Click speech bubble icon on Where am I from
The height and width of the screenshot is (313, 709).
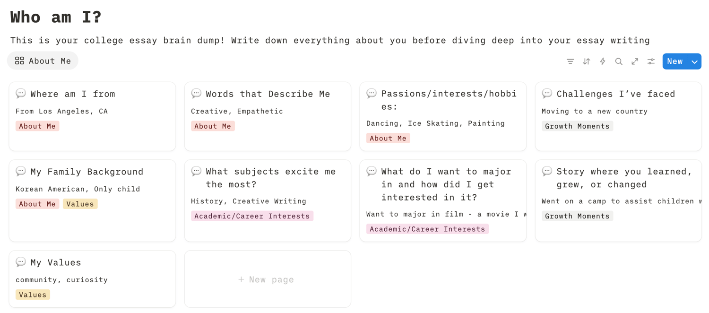tap(21, 94)
